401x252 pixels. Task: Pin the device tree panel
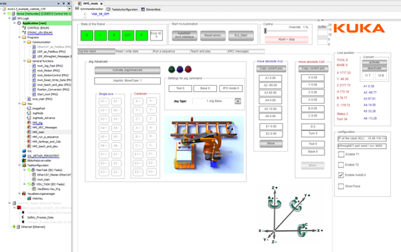click(64, 3)
